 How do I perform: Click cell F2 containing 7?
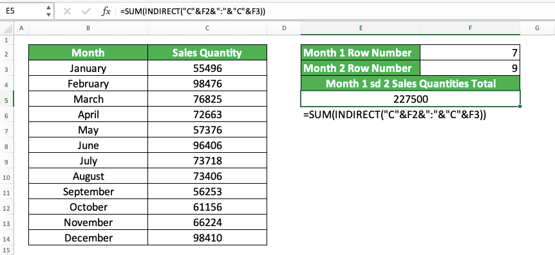470,53
